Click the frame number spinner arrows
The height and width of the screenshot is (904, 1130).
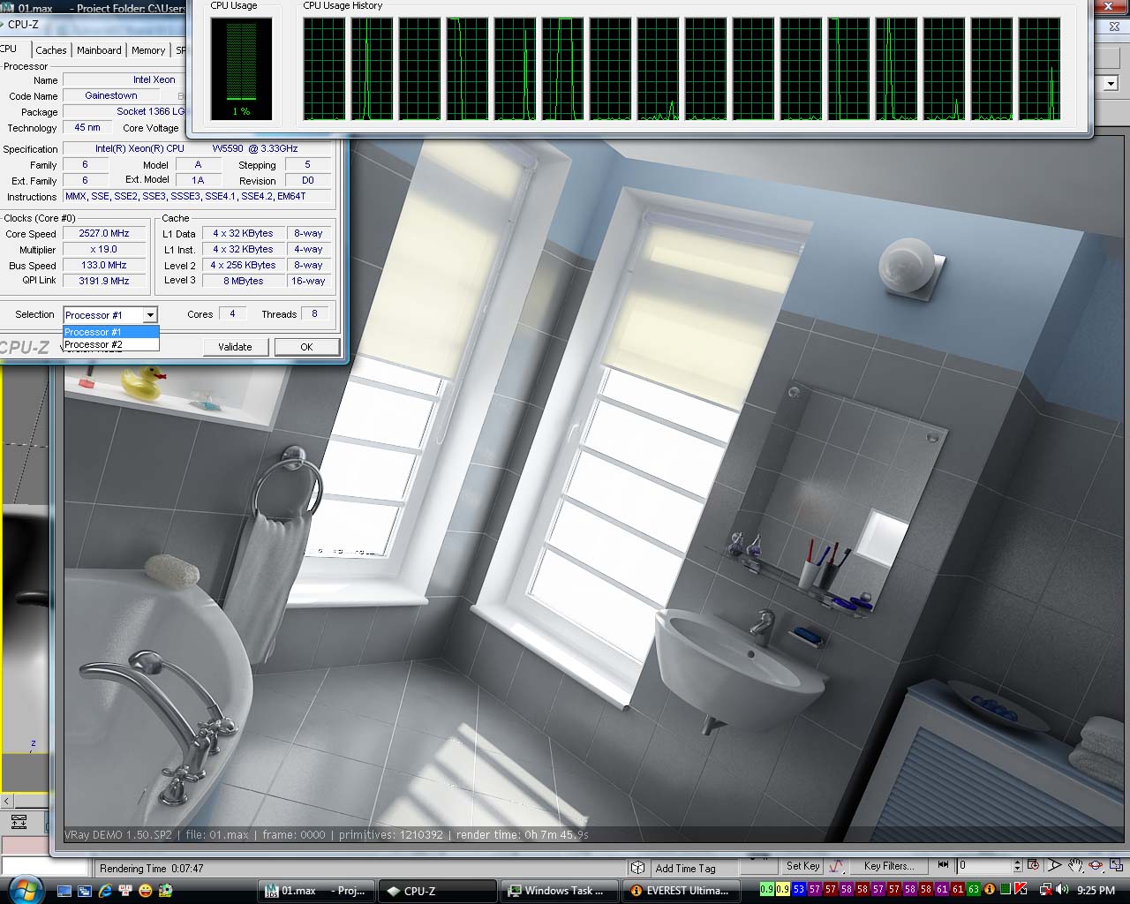[x=1017, y=866]
